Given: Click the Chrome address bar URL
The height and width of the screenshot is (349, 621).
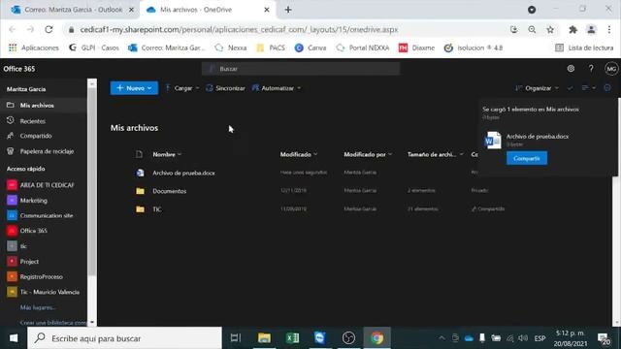Looking at the screenshot, I should click(239, 30).
